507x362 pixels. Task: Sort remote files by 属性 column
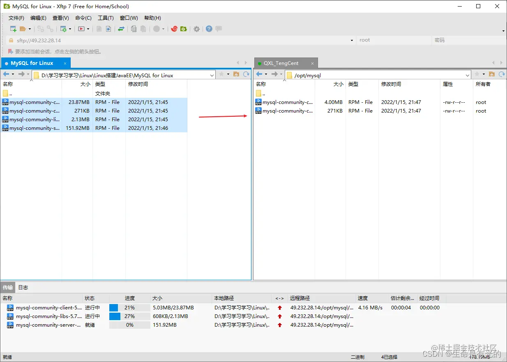pyautogui.click(x=456, y=84)
